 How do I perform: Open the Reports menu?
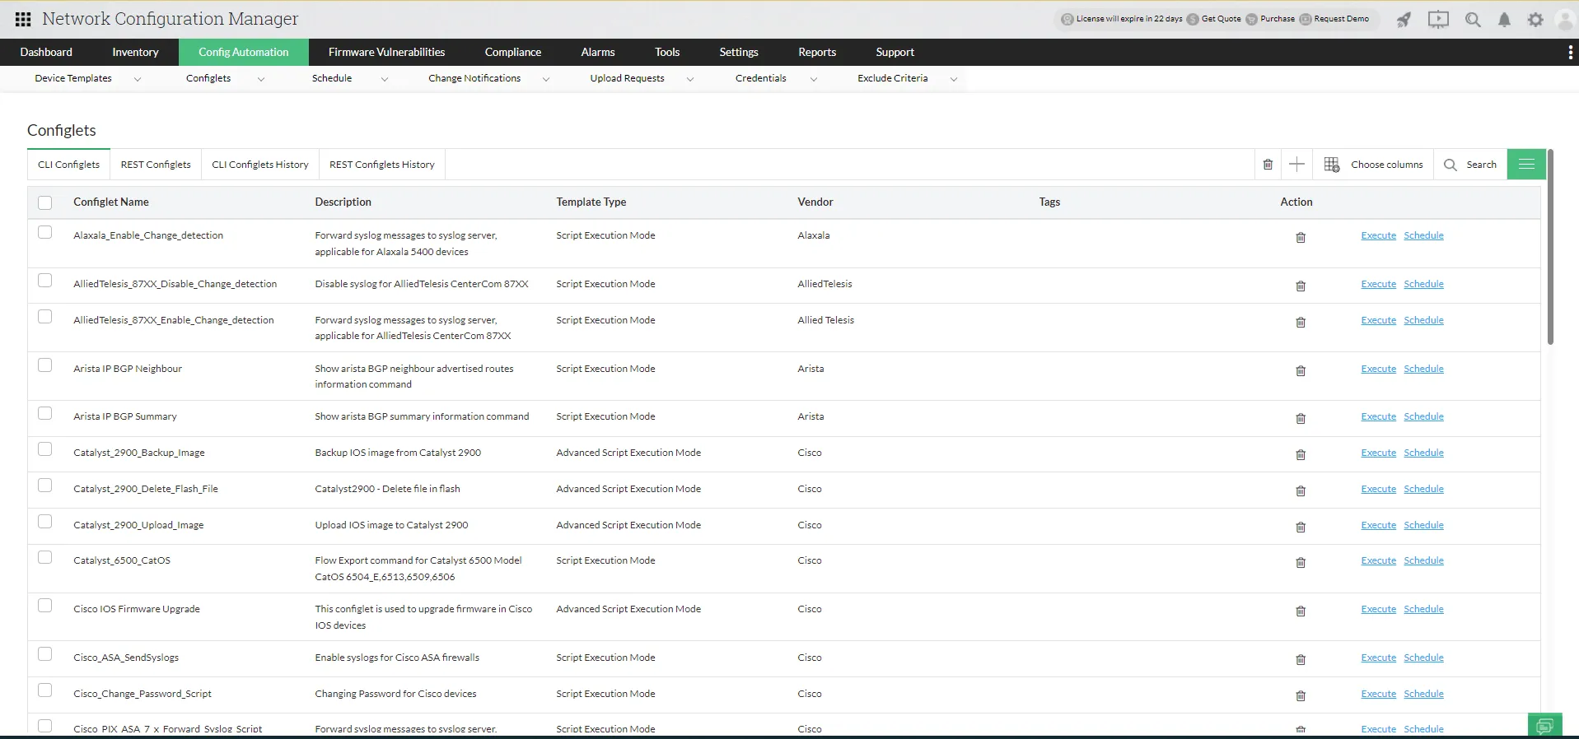[x=817, y=52]
